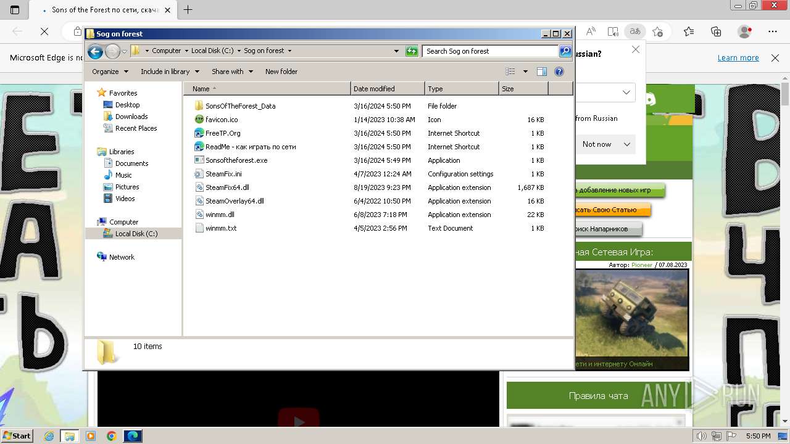
Task: Open Chrome from the taskbar
Action: (x=111, y=436)
